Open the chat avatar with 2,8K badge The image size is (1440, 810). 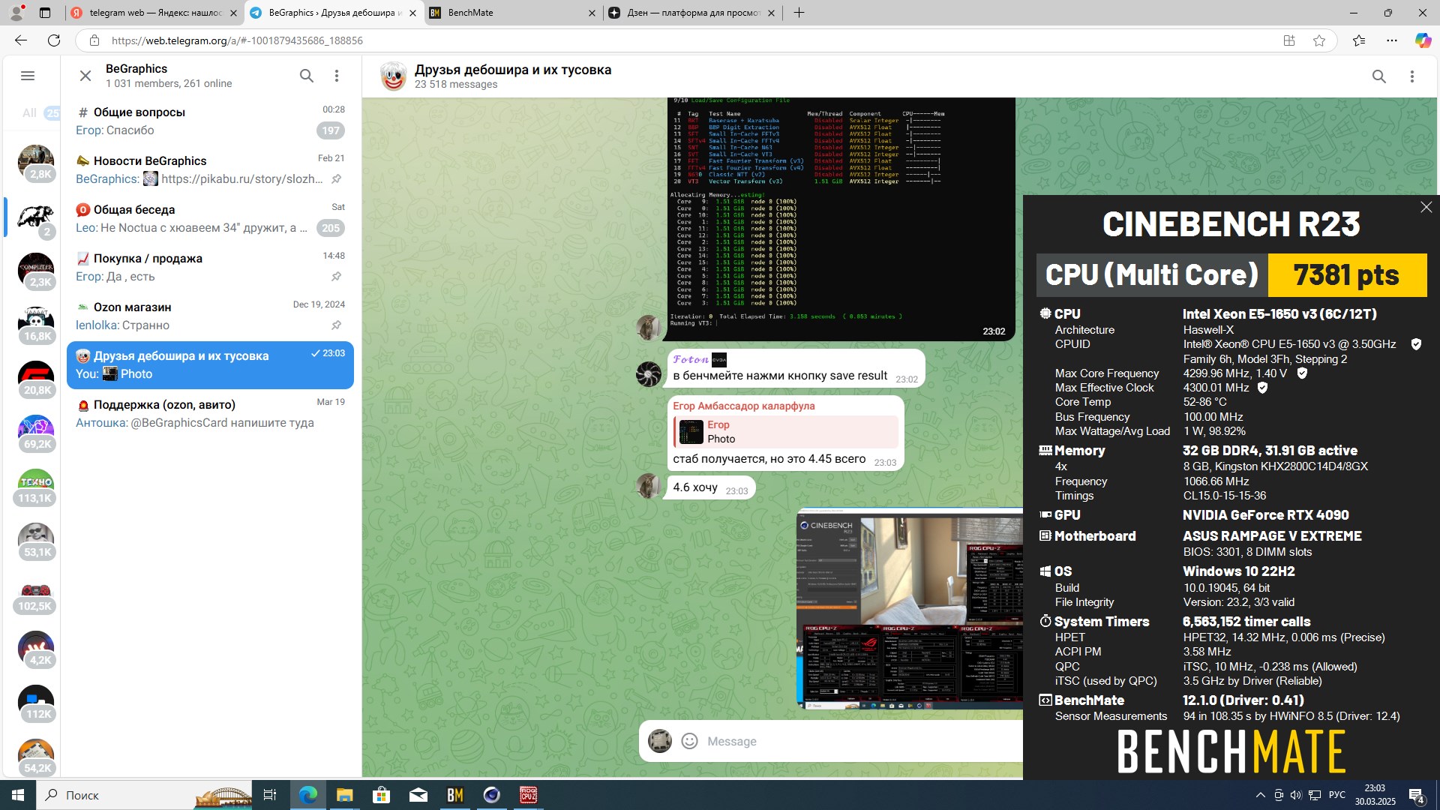36,163
